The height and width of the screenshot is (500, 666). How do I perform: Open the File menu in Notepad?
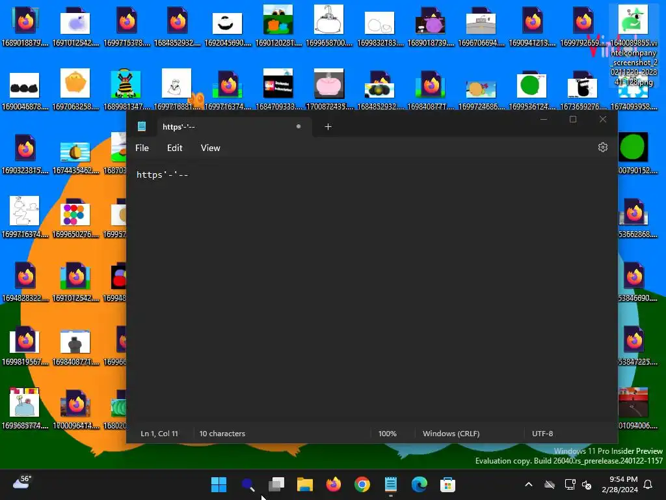click(142, 148)
